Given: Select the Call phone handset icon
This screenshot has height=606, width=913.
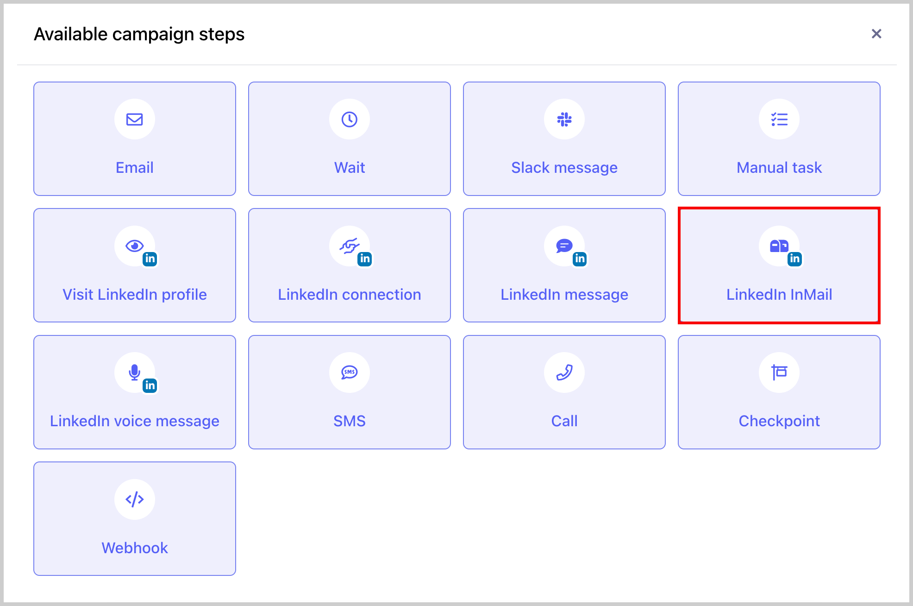Looking at the screenshot, I should [x=564, y=372].
